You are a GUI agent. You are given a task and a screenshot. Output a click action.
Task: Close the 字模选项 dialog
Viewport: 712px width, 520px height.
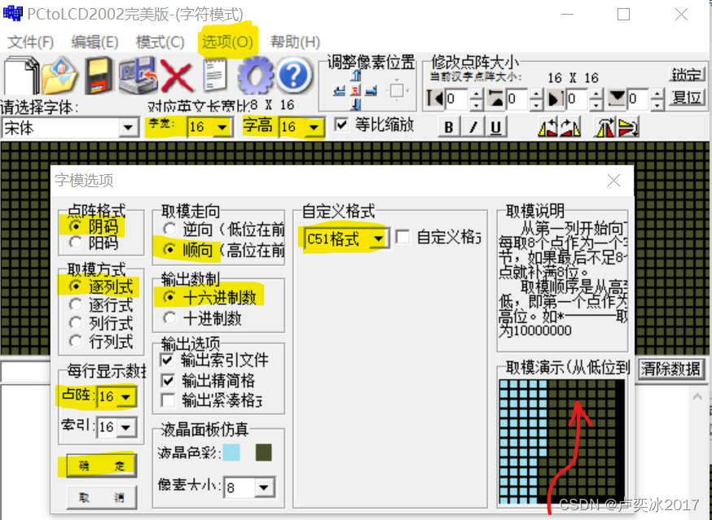pos(613,181)
